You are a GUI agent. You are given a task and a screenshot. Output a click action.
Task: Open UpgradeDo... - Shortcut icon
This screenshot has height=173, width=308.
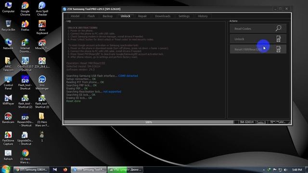pos(25,138)
